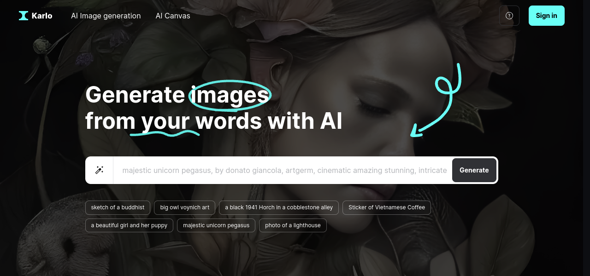Click the magic wand prompt icon
Image resolution: width=590 pixels, height=276 pixels.
tap(99, 170)
